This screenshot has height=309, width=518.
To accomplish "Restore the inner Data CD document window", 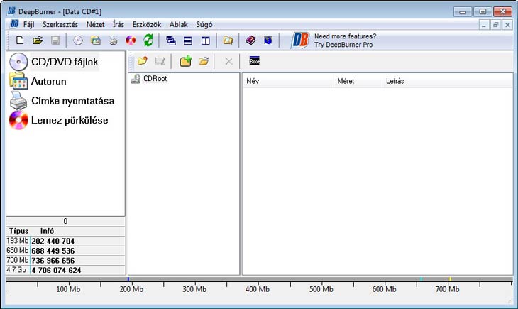I will (x=495, y=25).
